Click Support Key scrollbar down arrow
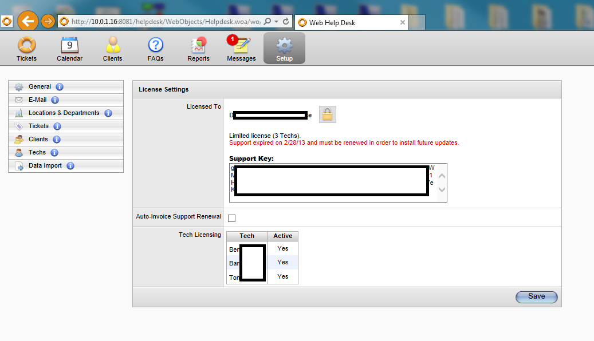 (442, 189)
